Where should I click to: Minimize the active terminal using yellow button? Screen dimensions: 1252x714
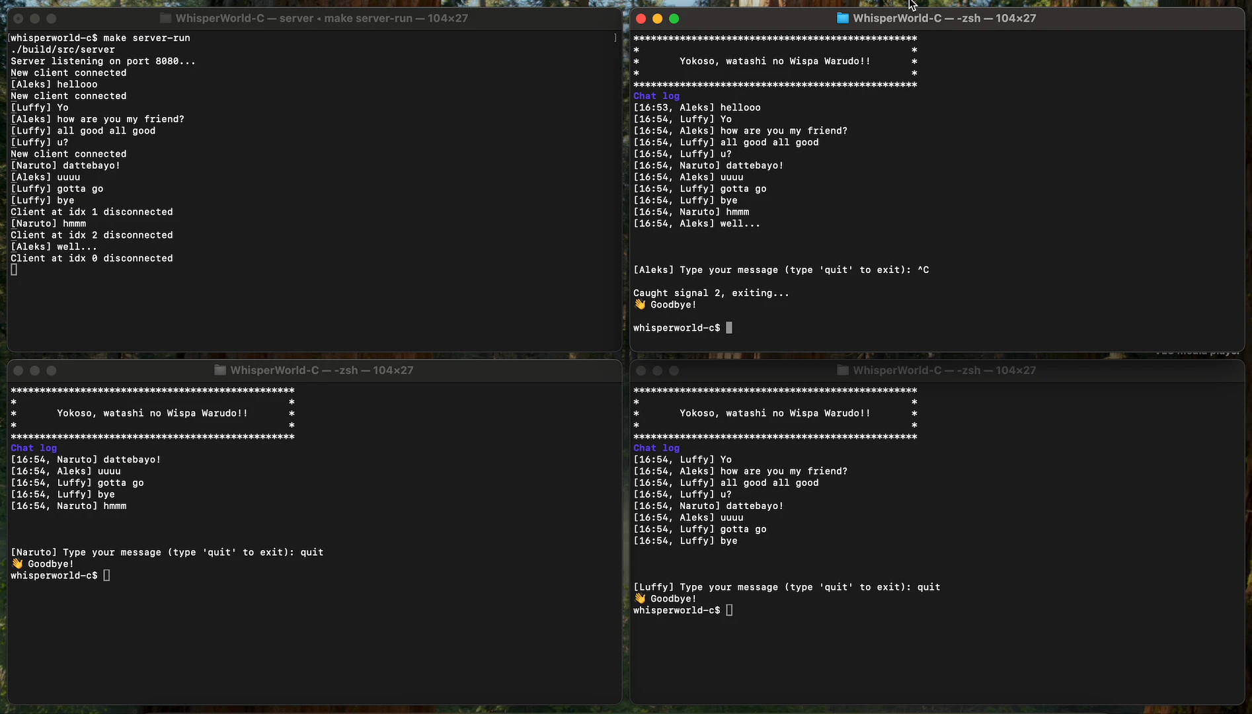click(657, 19)
